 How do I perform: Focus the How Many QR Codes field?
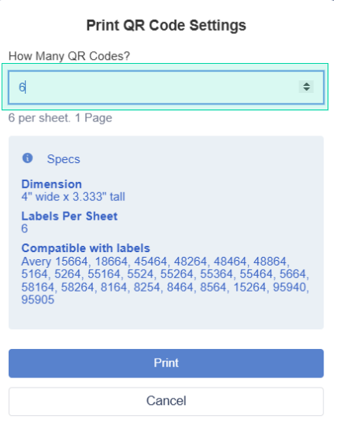coord(166,87)
